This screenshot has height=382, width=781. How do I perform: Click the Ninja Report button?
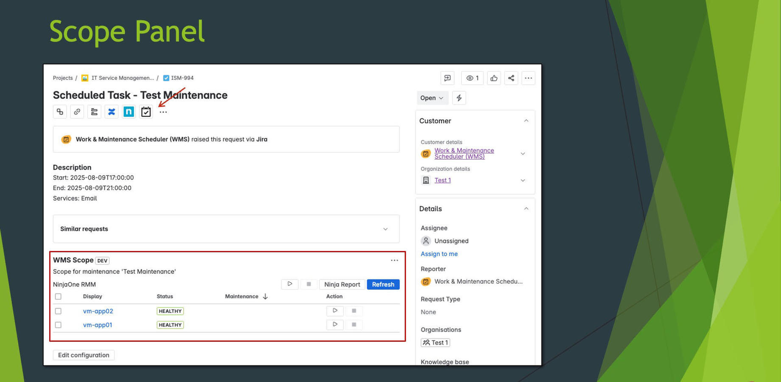(342, 284)
